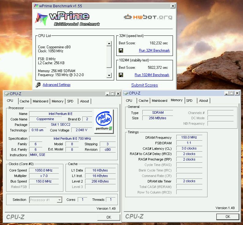Viewport: 243px width, 225px height.
Task: Click the save icon for 1024M score
Action: coord(121,75)
